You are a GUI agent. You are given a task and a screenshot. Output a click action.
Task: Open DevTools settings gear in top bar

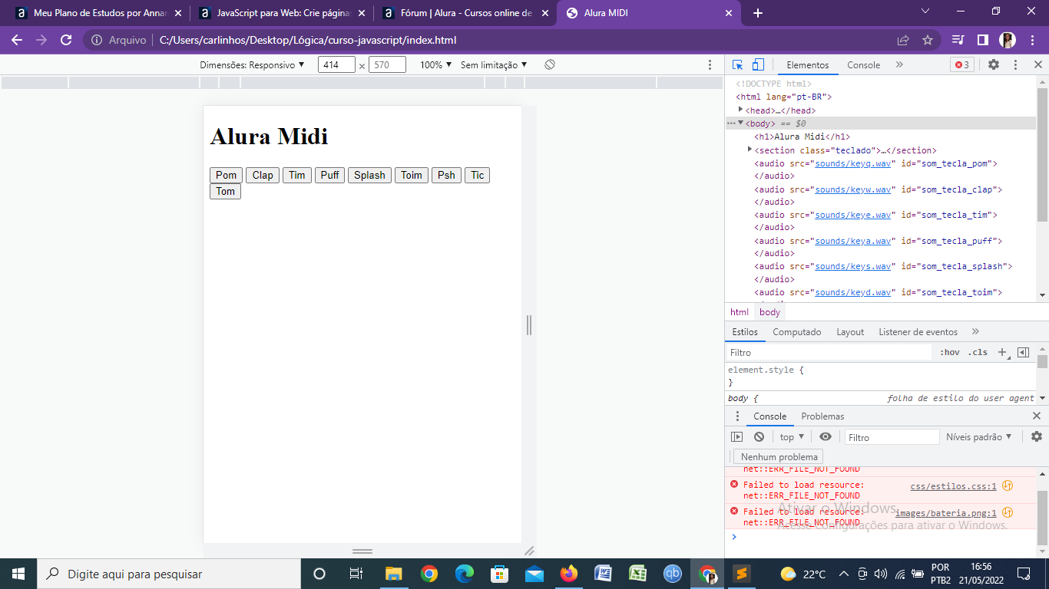coord(994,65)
